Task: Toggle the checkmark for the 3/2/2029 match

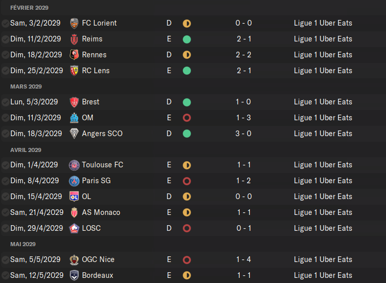Action: [x=5, y=24]
